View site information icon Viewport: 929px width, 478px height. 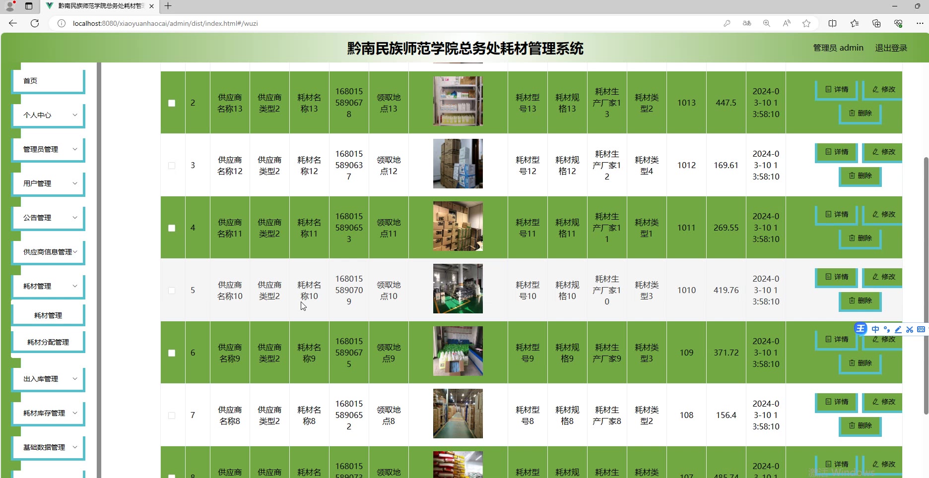pos(62,23)
